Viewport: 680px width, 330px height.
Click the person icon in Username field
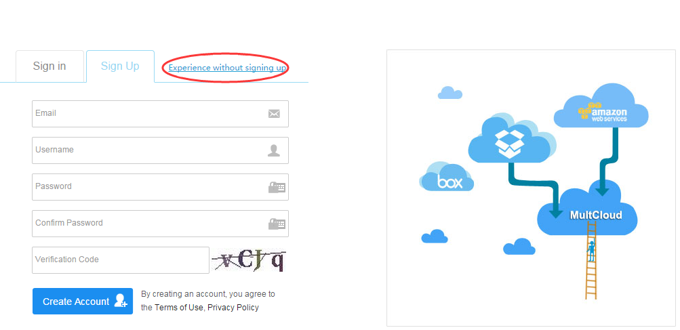[274, 150]
